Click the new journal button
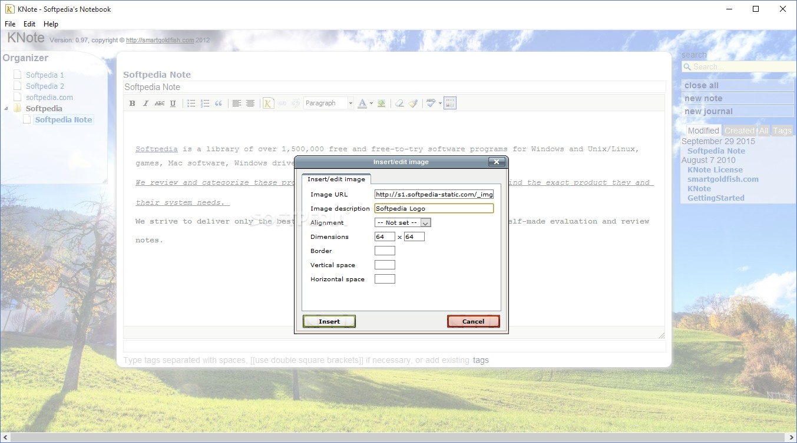 point(738,111)
